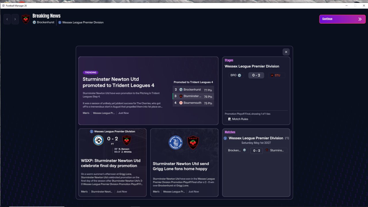Click Bournemouth badge in promotion table

[x=181, y=103]
